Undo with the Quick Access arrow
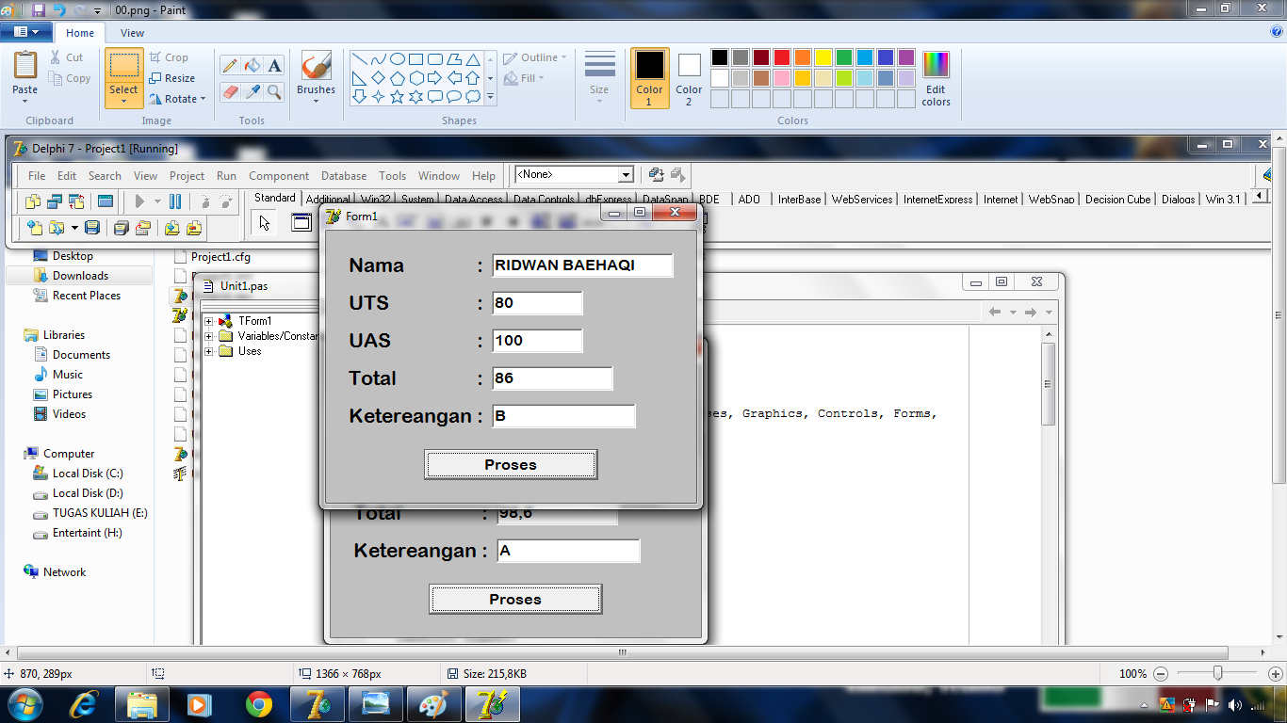The height and width of the screenshot is (723, 1287). pyautogui.click(x=58, y=9)
